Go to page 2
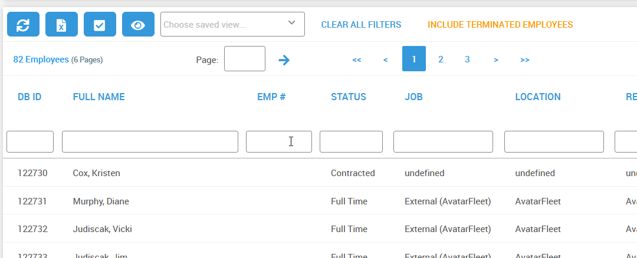 (441, 59)
